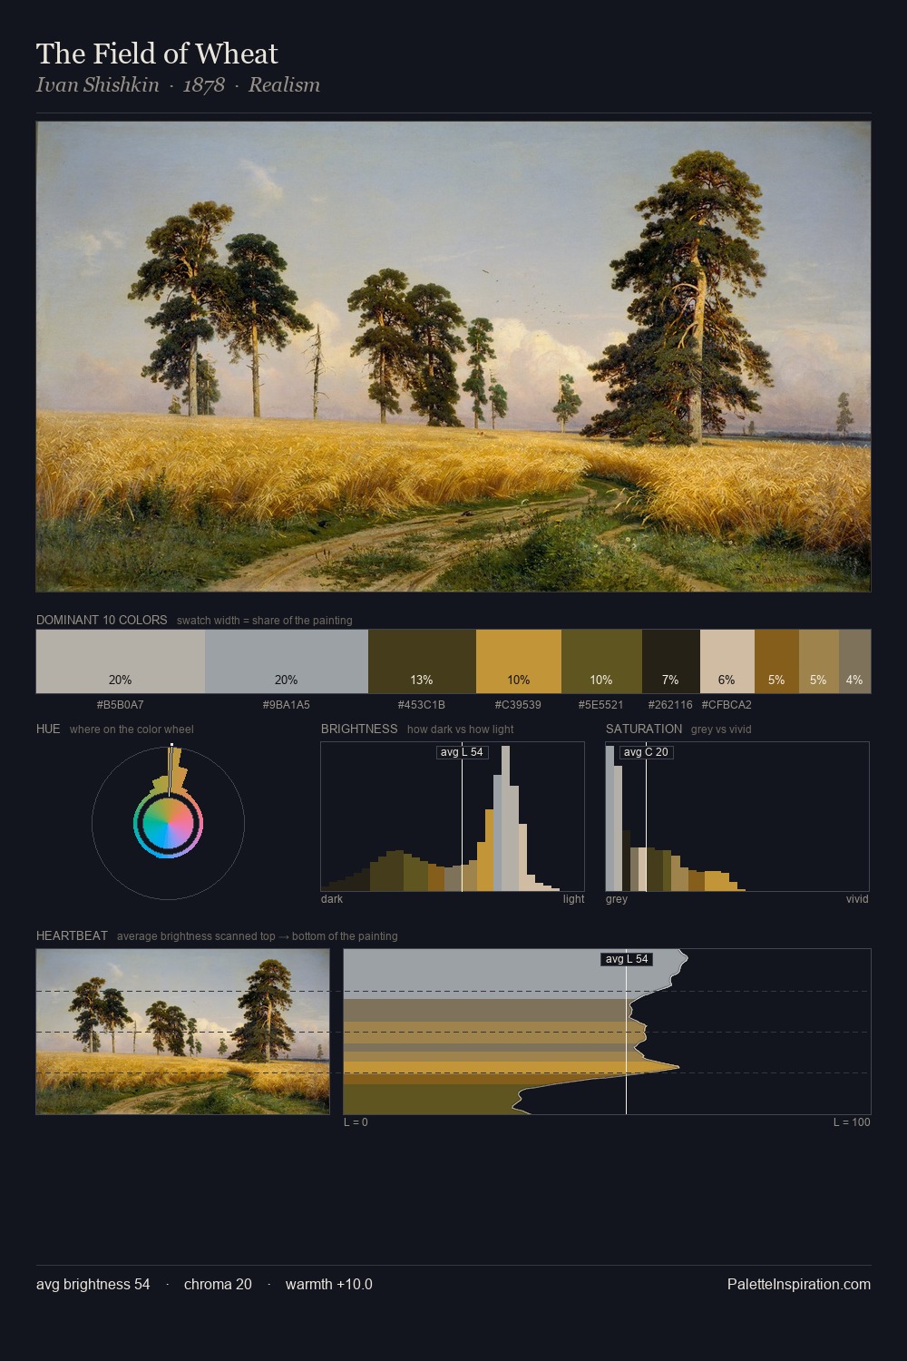Image resolution: width=907 pixels, height=1361 pixels.
Task: Click the 'light' axis label
Action: click(x=573, y=899)
